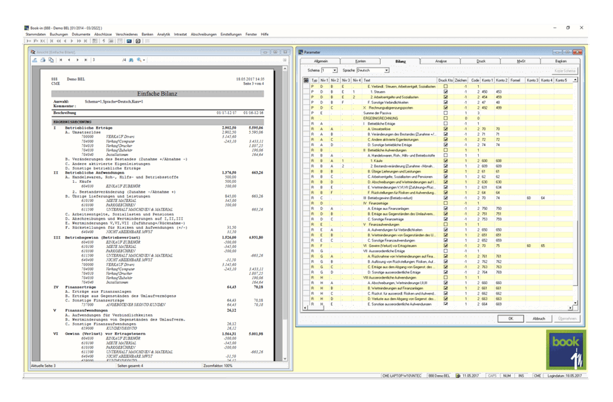Click the delete record X icon in main toolbar
This screenshot has width=613, height=402.
[x=43, y=41]
